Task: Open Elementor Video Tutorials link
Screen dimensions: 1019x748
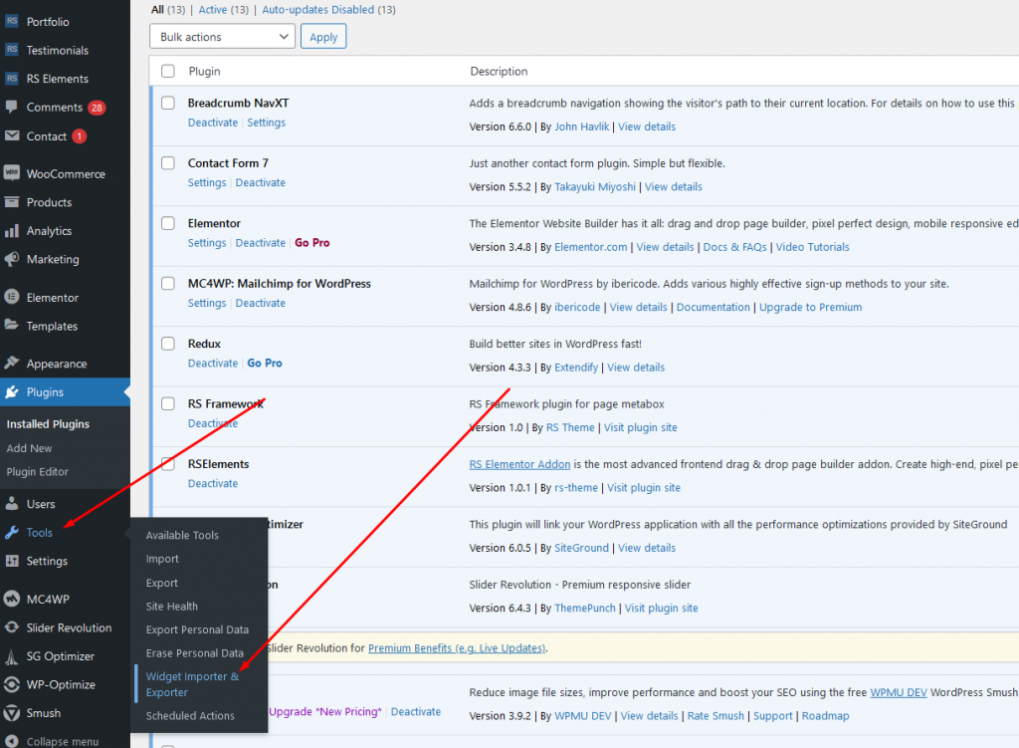Action: click(x=812, y=247)
